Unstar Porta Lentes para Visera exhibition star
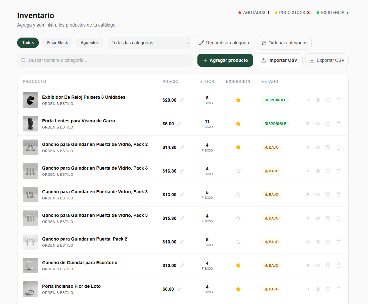The image size is (368, 304). (x=238, y=124)
